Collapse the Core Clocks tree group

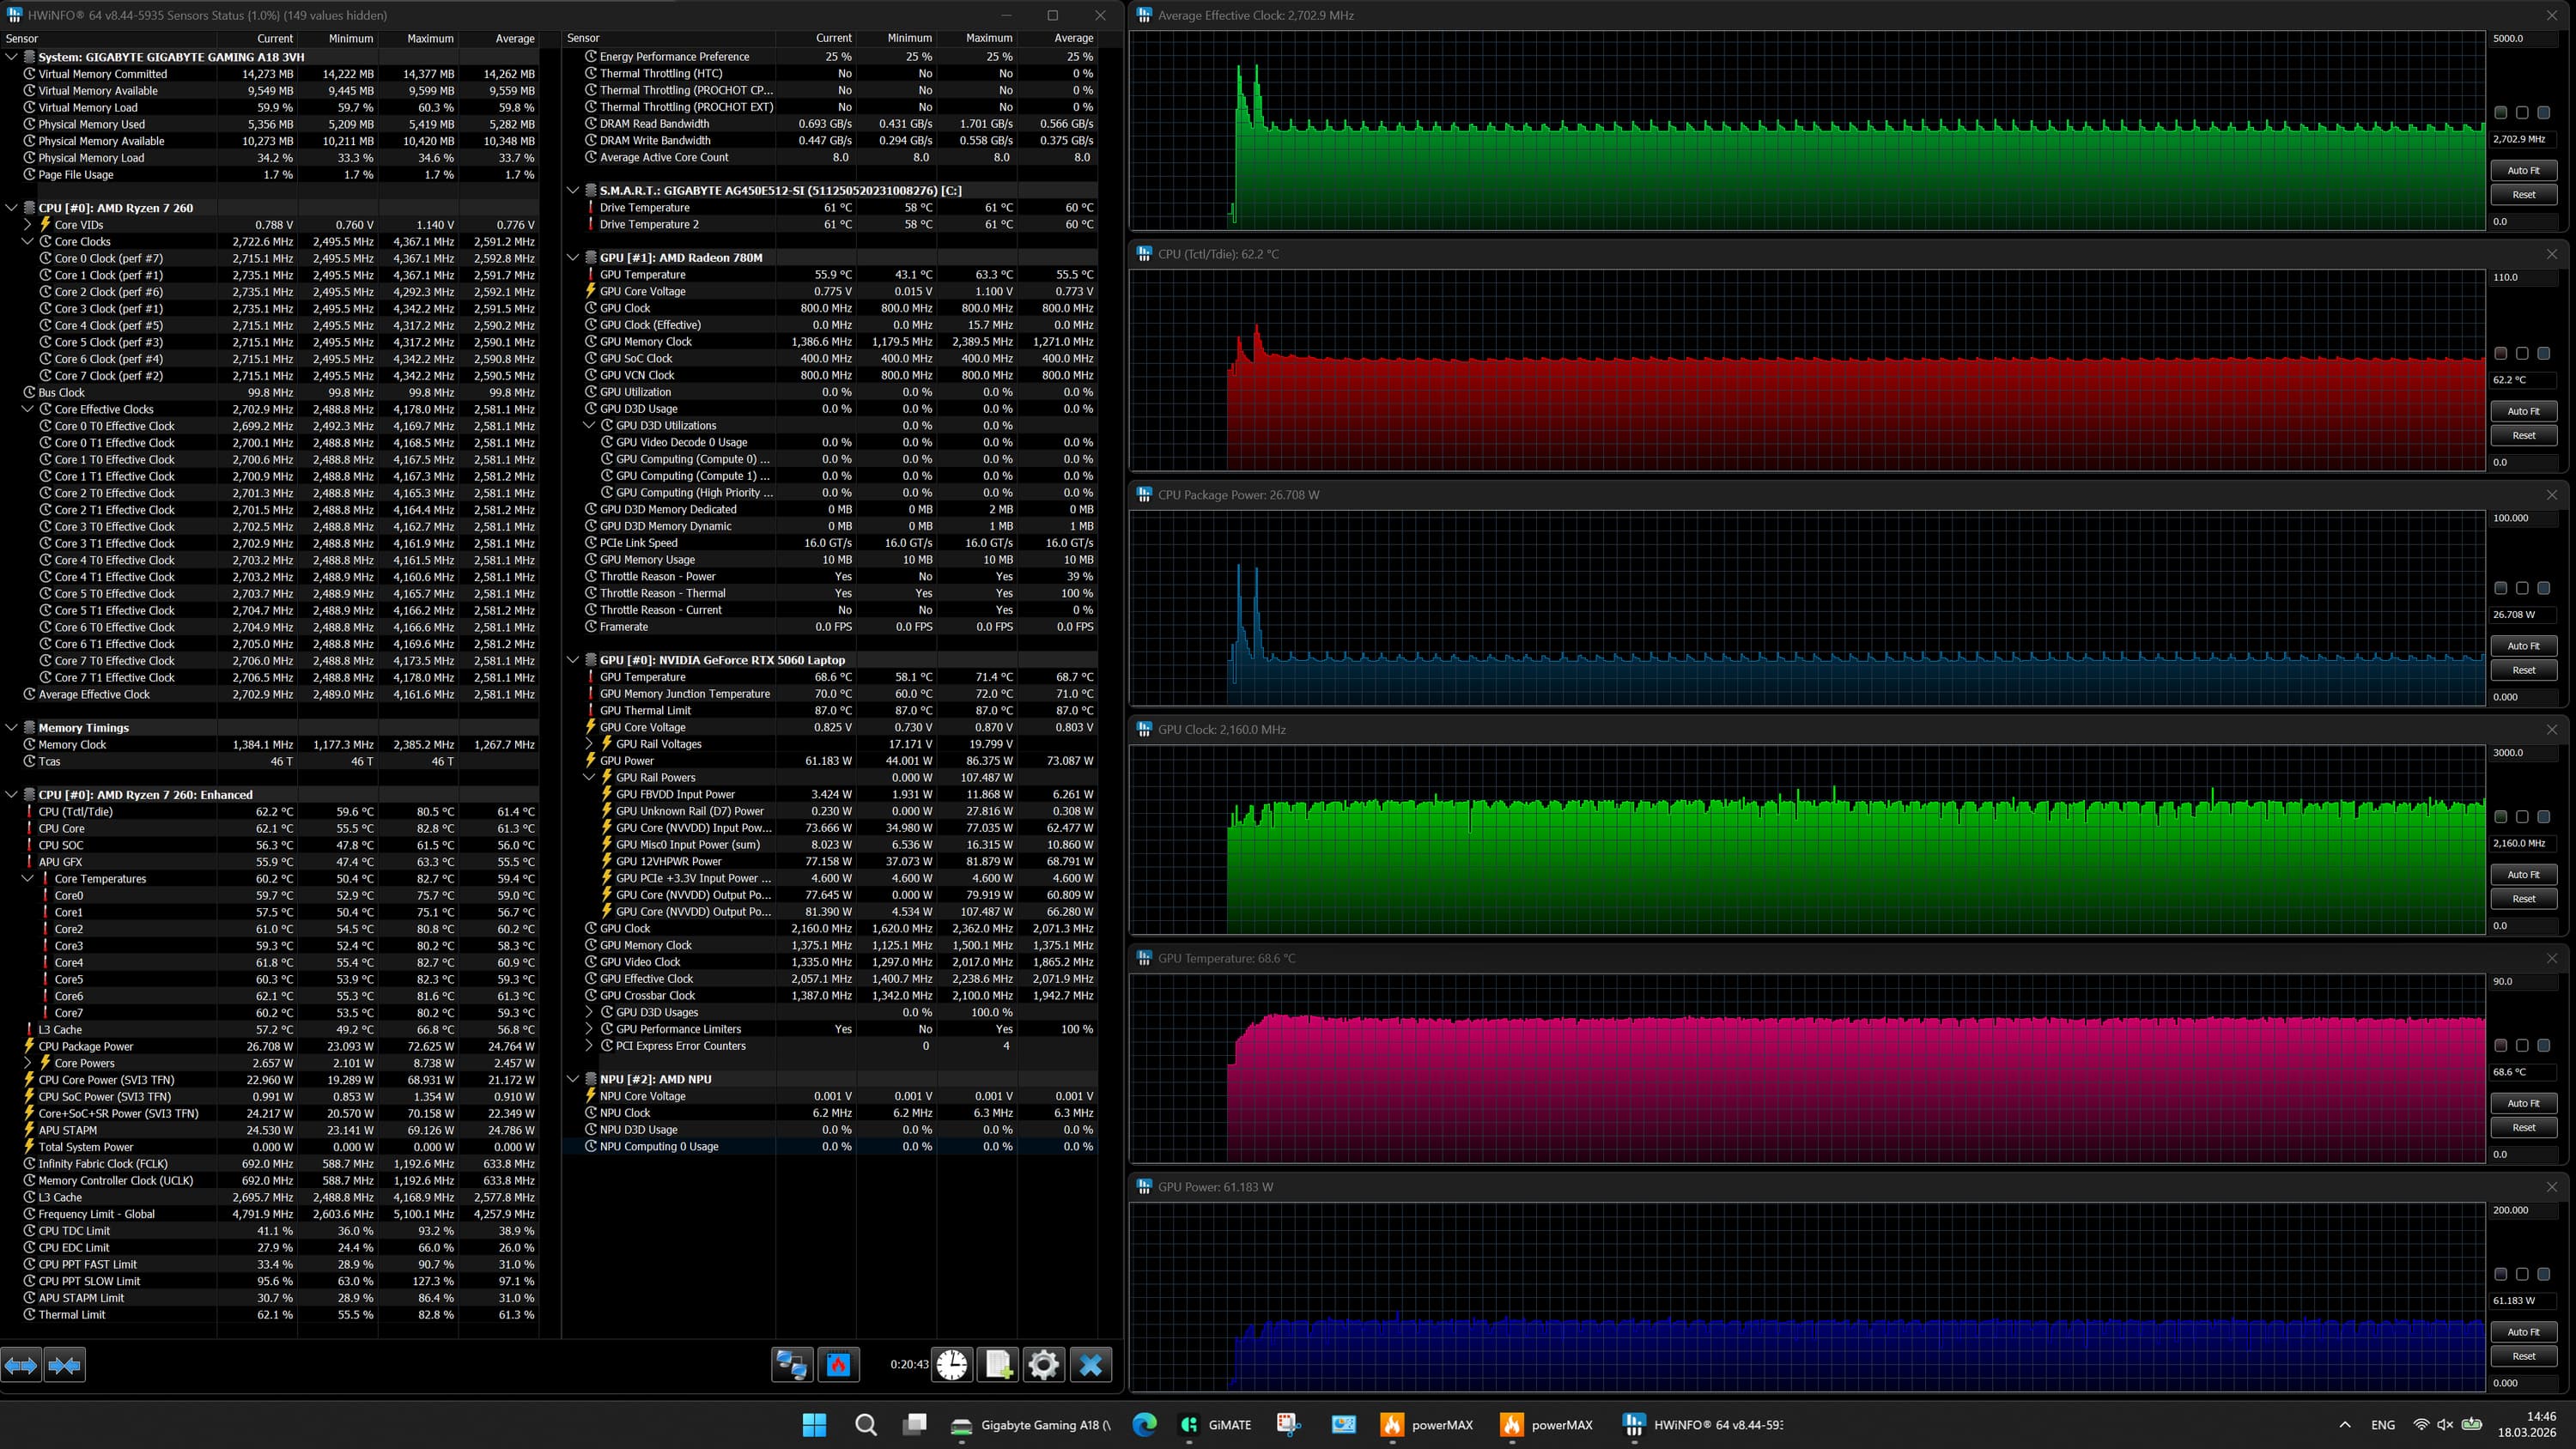point(28,241)
